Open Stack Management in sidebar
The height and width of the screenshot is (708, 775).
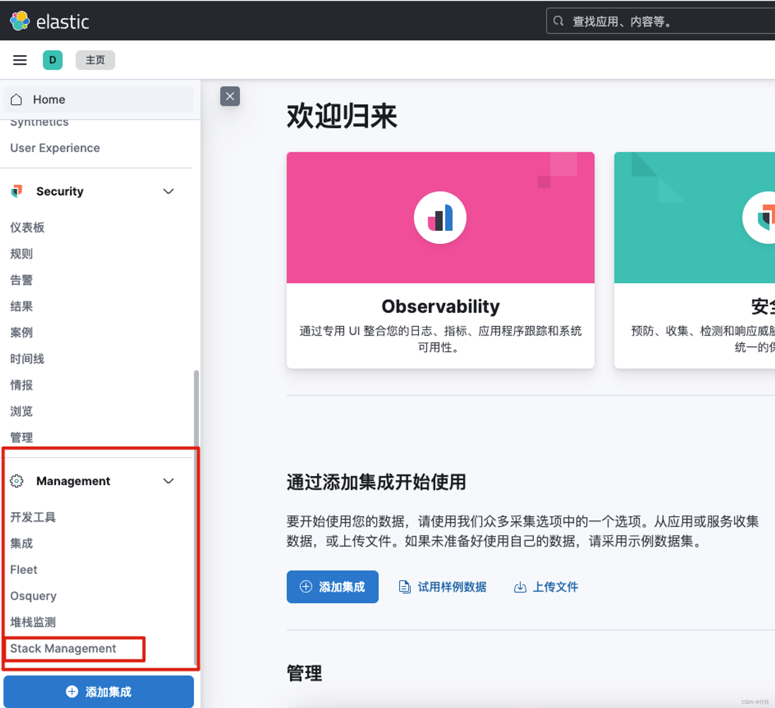(63, 648)
